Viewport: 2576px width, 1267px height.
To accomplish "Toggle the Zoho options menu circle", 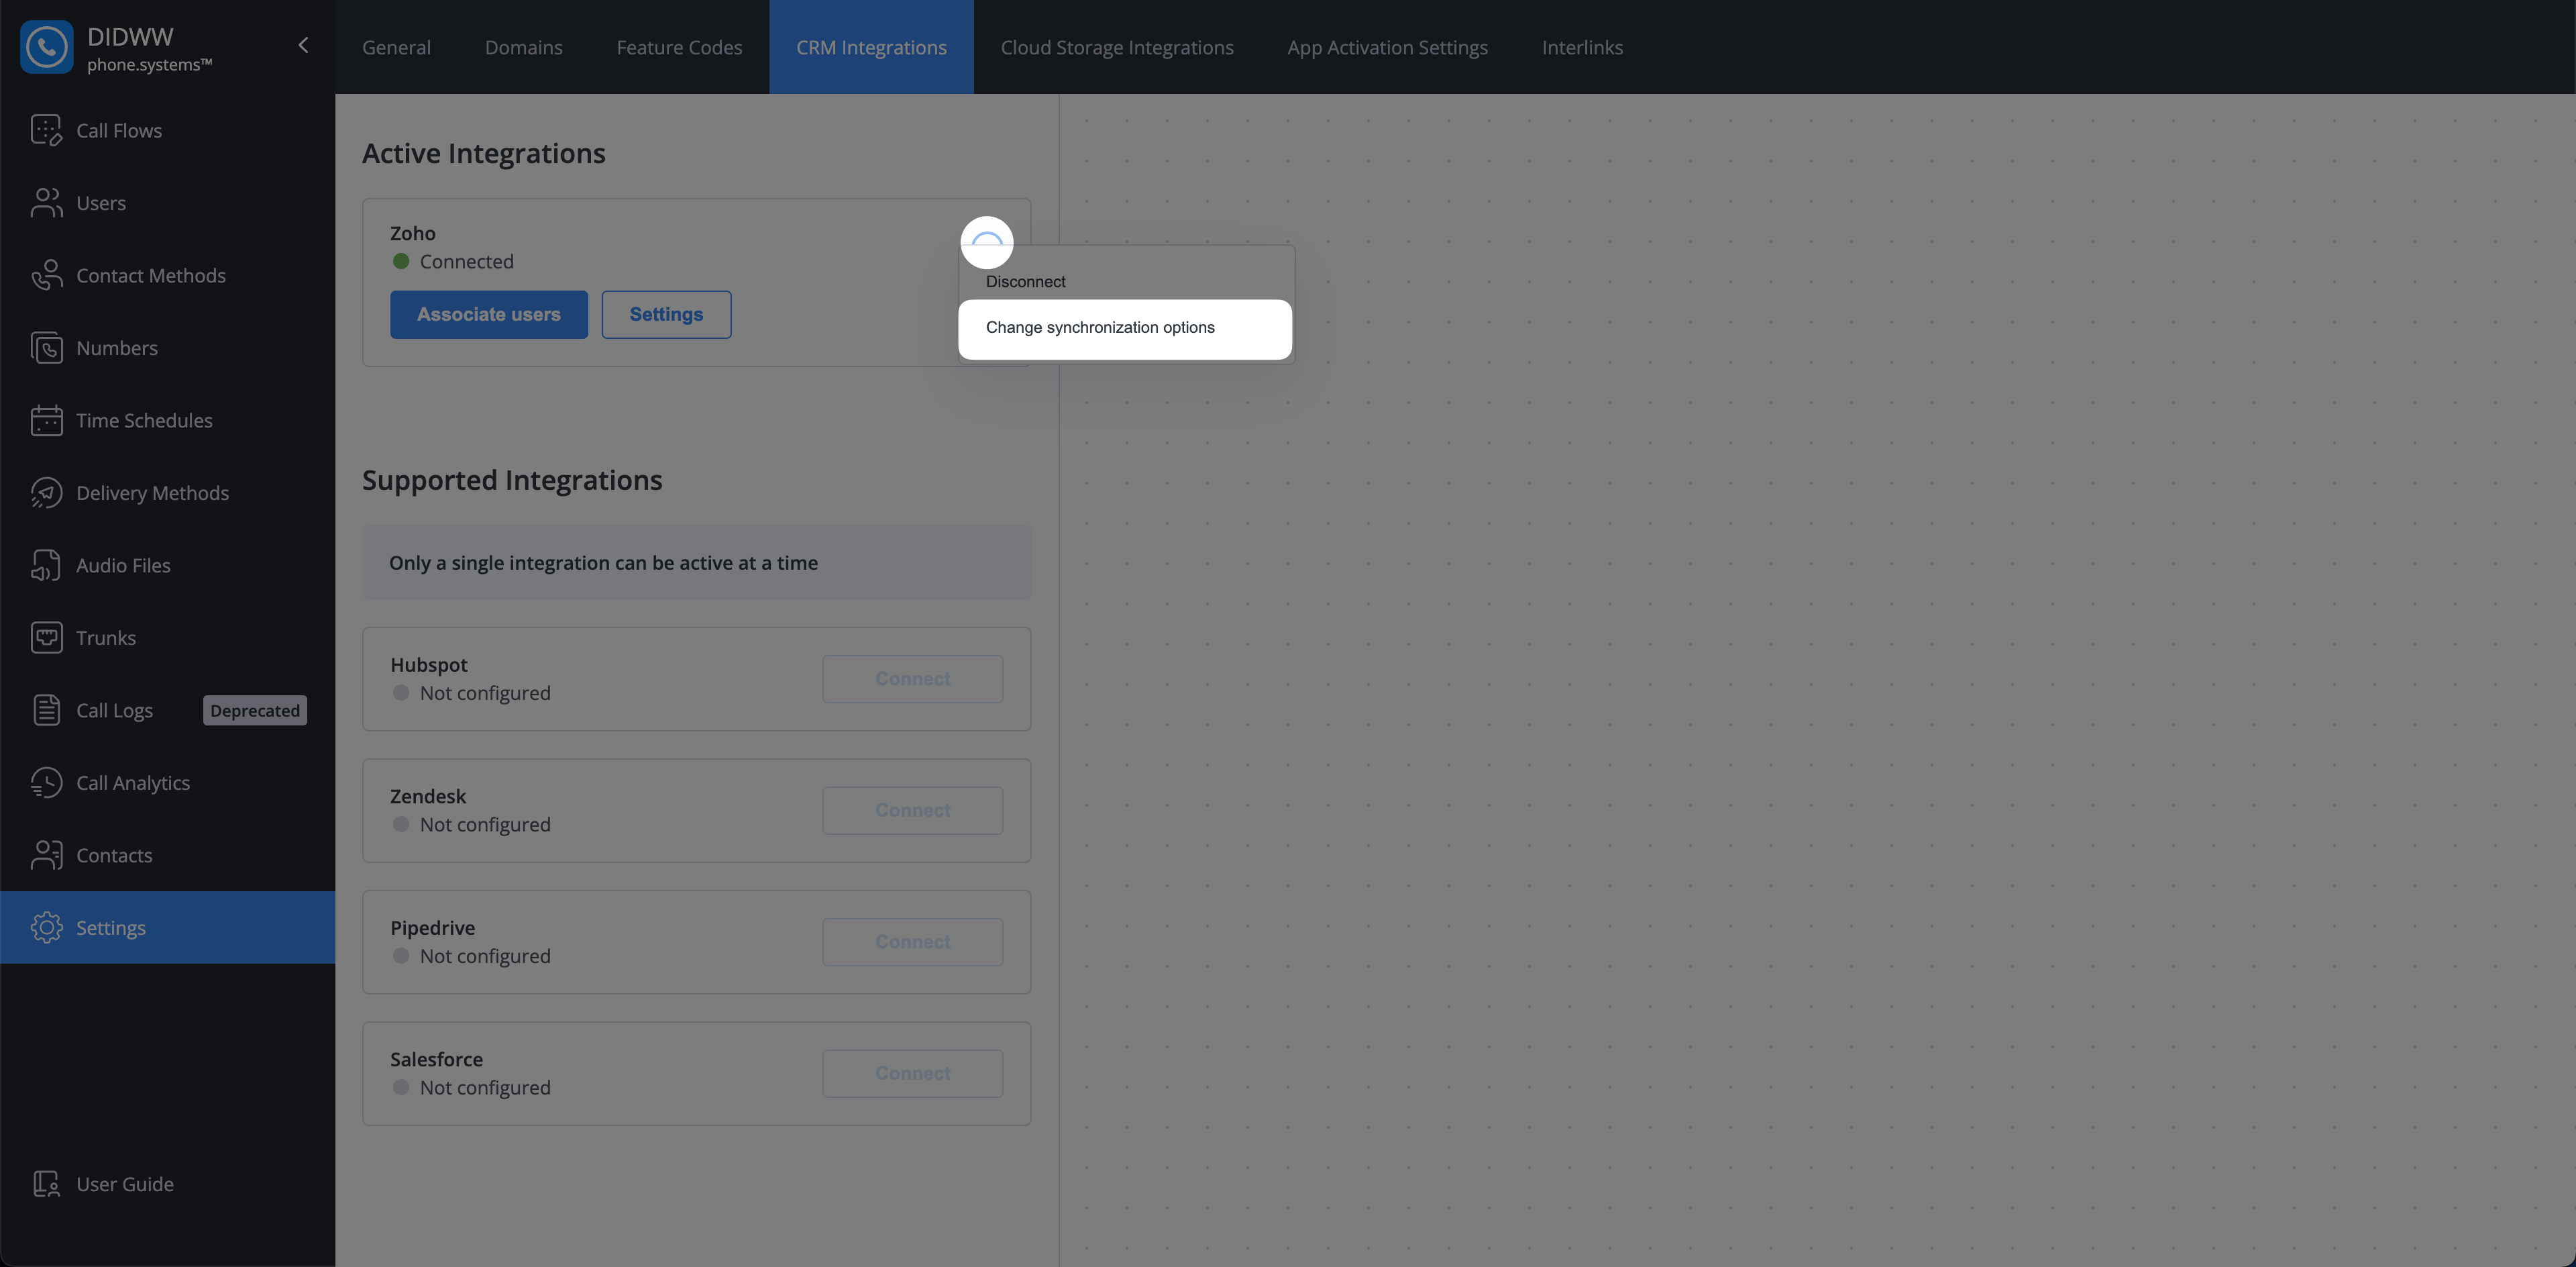I will 987,243.
